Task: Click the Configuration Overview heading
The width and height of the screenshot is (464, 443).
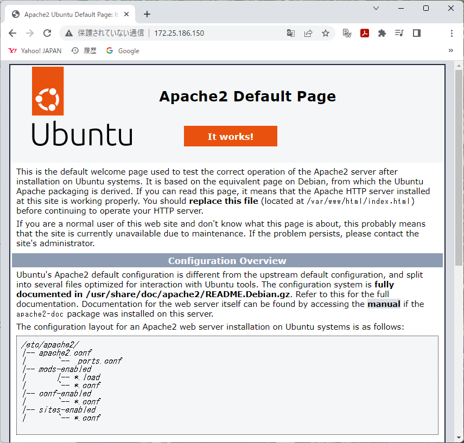Action: pos(227,260)
